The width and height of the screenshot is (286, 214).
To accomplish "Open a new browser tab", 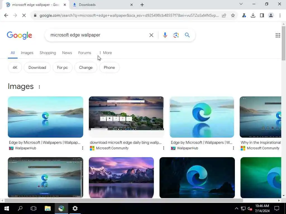I will [x=142, y=5].
